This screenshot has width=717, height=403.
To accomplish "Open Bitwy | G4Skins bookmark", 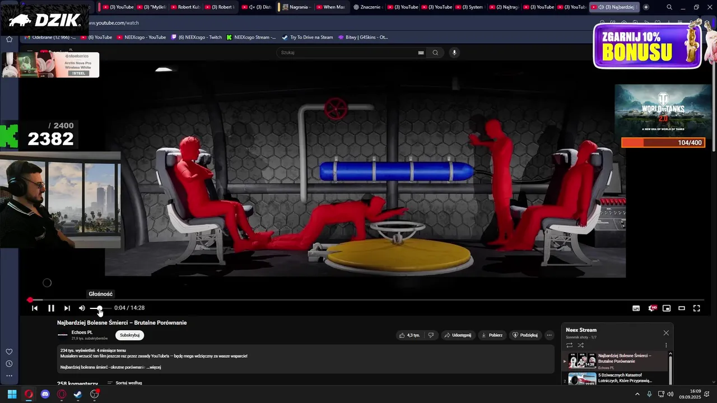I will click(x=363, y=38).
